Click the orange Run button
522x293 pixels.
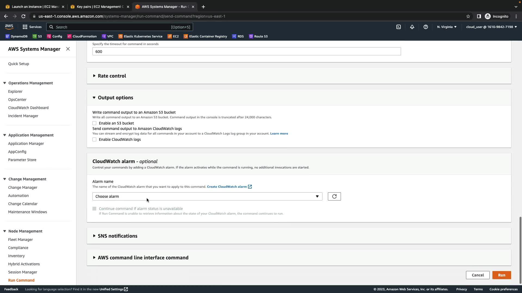click(x=501, y=275)
